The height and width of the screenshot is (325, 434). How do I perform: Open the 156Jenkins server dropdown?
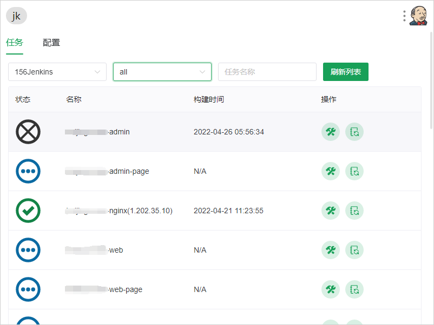57,72
